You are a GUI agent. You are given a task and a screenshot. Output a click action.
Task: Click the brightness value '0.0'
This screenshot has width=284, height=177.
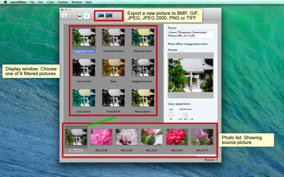(x=185, y=119)
